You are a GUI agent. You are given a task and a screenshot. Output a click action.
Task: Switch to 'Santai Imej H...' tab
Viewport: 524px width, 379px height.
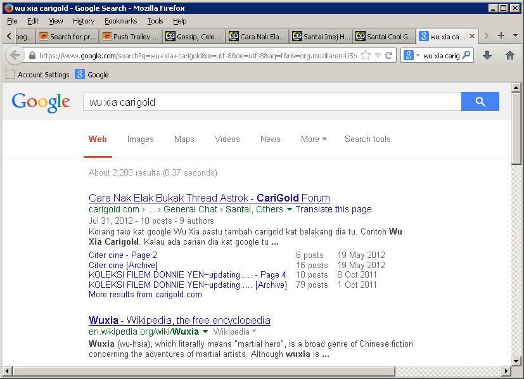(321, 36)
